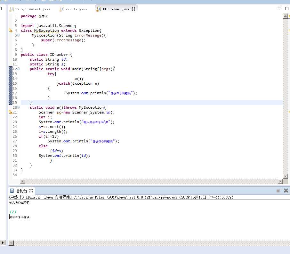Click the editor horizontal scrollbar left arrow

coord(22,182)
